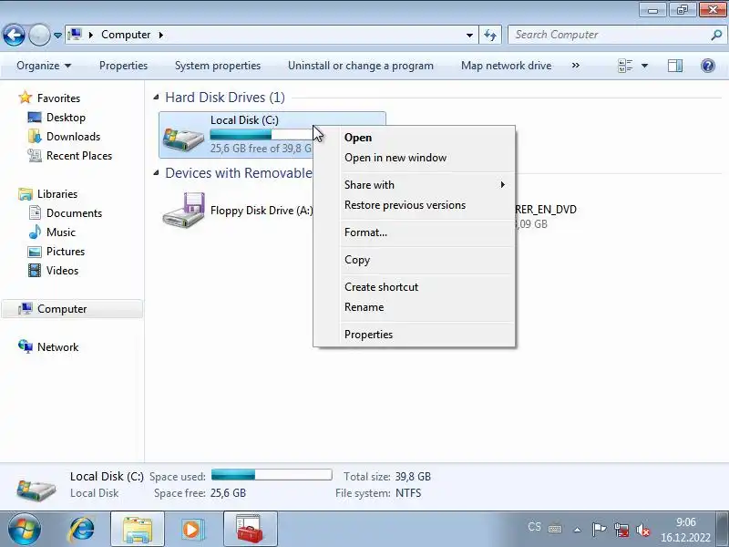Click Uninstall or change a program
The height and width of the screenshot is (547, 729).
[360, 66]
